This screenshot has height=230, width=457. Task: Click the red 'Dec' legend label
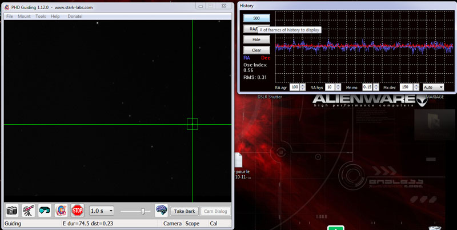click(x=266, y=58)
